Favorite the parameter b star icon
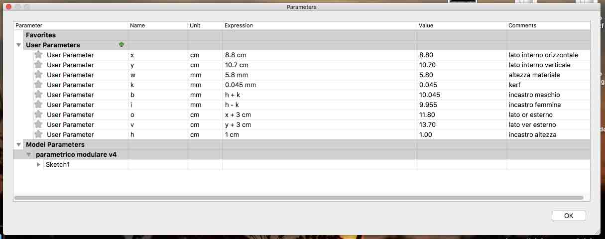605x239 pixels. coord(38,95)
